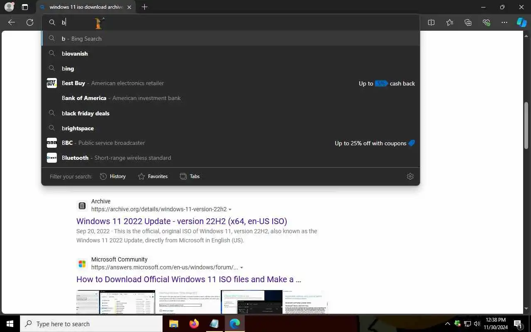The width and height of the screenshot is (531, 332).
Task: Select the Best Buy suggestion
Action: coord(231,83)
